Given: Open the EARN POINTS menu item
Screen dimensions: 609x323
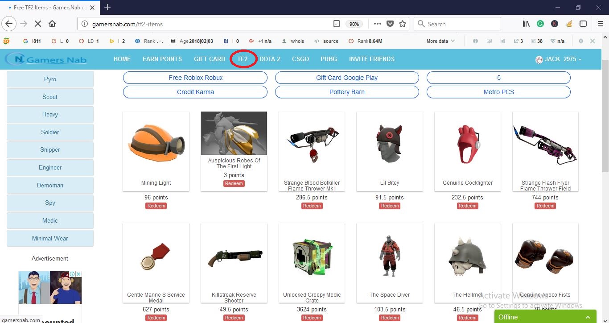Looking at the screenshot, I should pos(162,58).
